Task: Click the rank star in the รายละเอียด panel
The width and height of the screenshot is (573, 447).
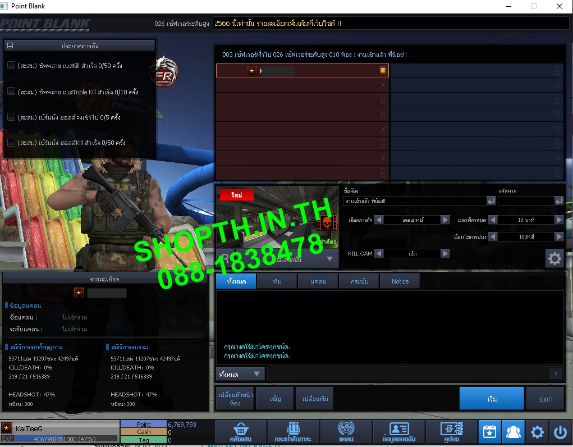Action: [x=79, y=293]
